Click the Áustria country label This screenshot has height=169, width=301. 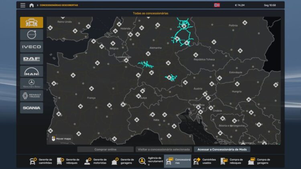click(198, 89)
